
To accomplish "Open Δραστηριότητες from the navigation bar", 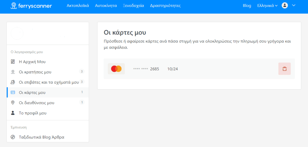I will coord(165,6).
